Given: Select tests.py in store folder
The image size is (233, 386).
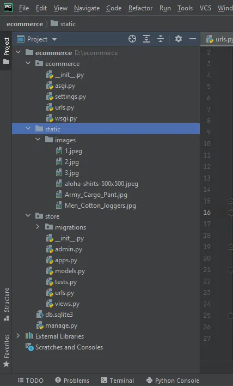Looking at the screenshot, I should click(66, 282).
